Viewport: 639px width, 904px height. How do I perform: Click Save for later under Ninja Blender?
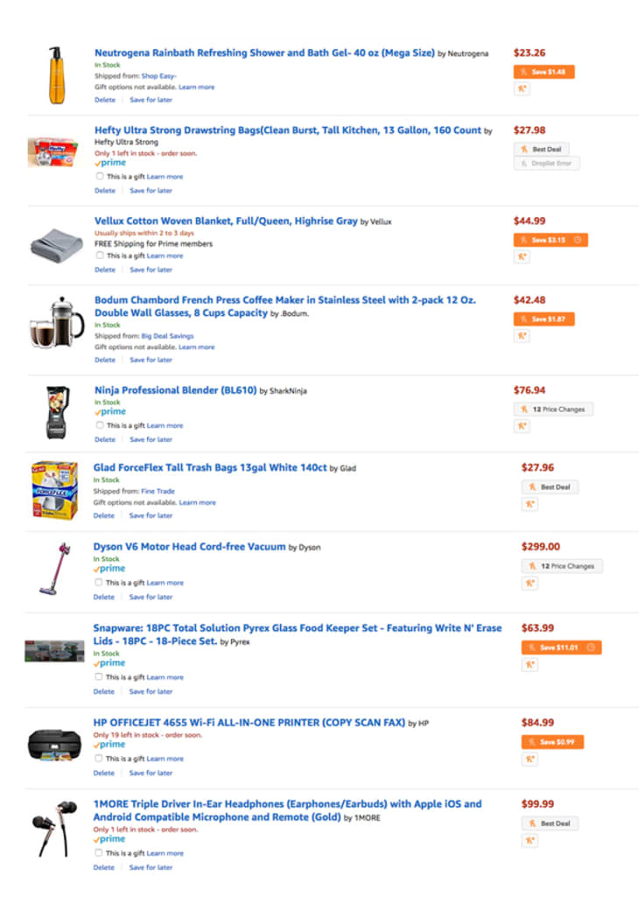(151, 438)
